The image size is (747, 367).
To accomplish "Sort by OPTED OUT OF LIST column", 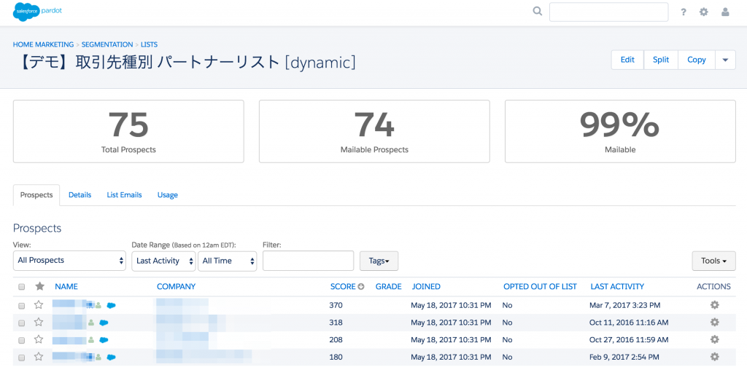I will [x=541, y=287].
